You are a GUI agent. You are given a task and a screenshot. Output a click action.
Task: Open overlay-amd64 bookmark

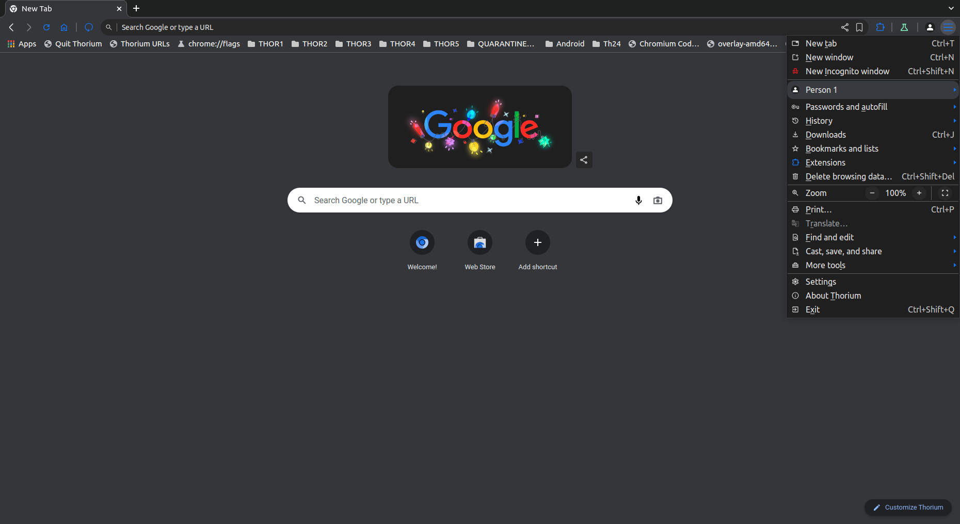click(742, 44)
